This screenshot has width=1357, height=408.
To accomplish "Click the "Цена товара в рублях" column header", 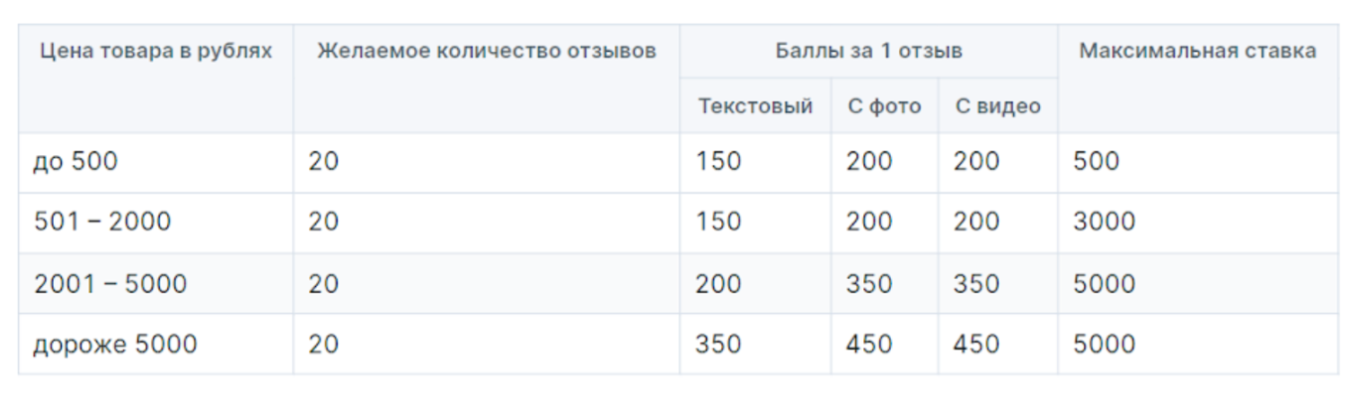I will (x=156, y=79).
